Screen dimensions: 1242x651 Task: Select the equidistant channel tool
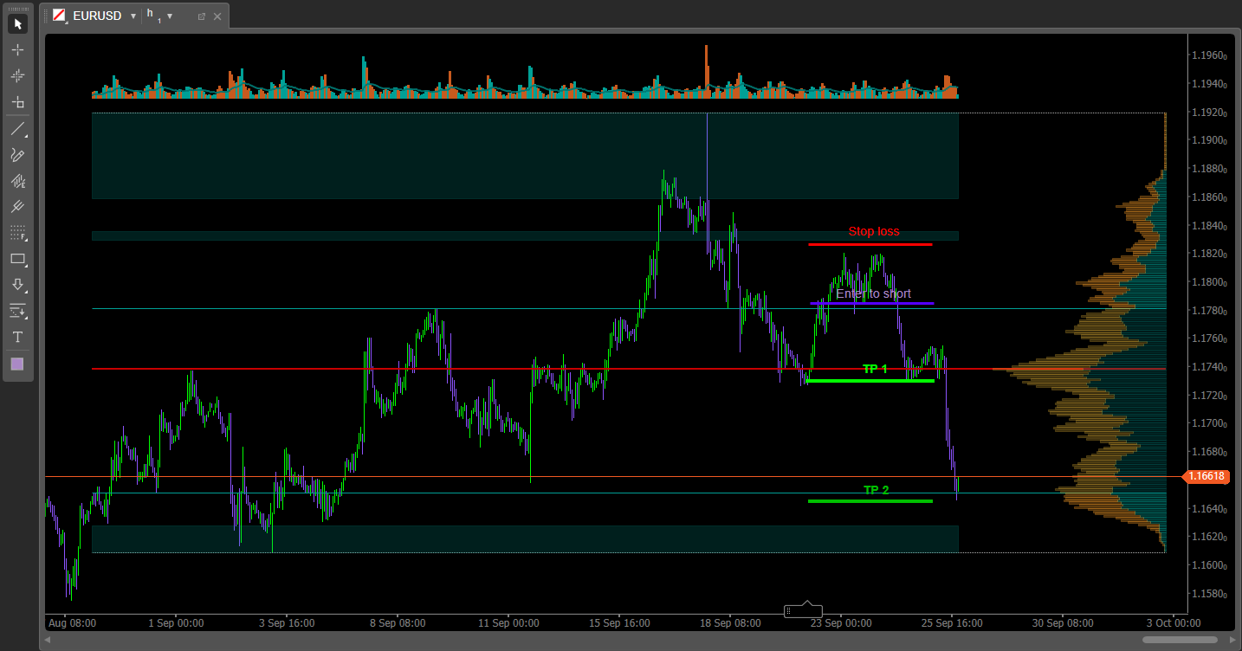point(17,181)
